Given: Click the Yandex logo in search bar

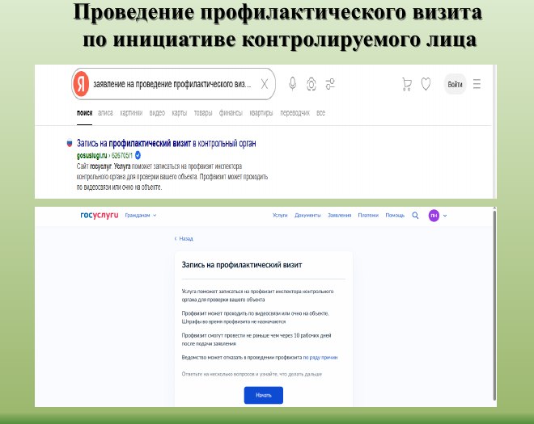Looking at the screenshot, I should point(81,83).
